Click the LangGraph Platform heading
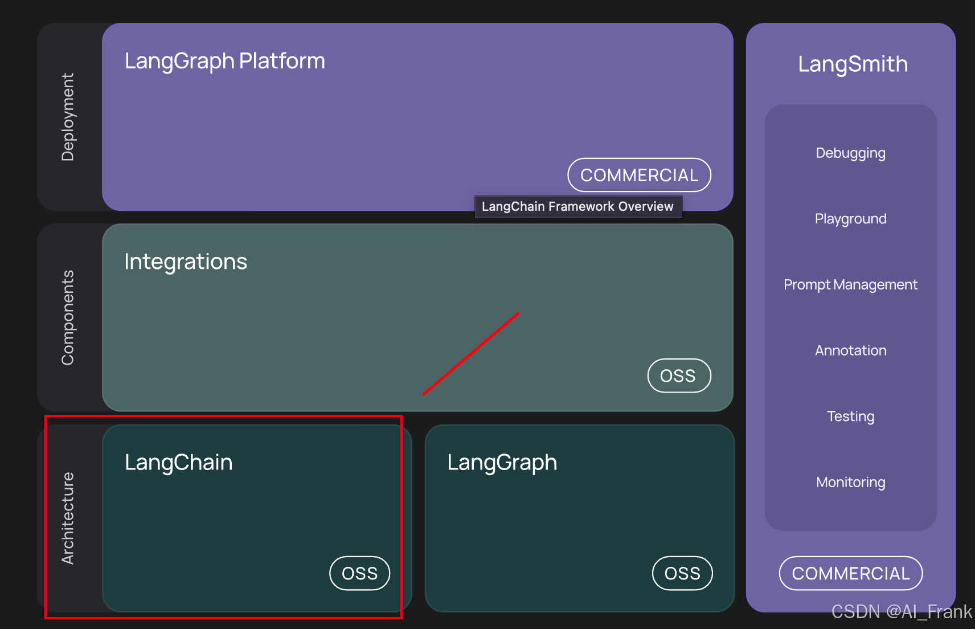The height and width of the screenshot is (629, 975). [225, 62]
